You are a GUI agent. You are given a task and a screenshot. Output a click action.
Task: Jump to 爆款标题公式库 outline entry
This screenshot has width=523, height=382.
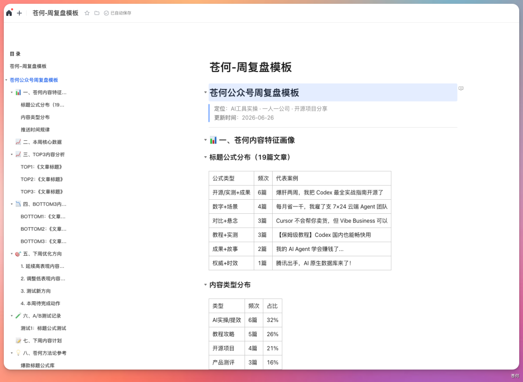37,366
